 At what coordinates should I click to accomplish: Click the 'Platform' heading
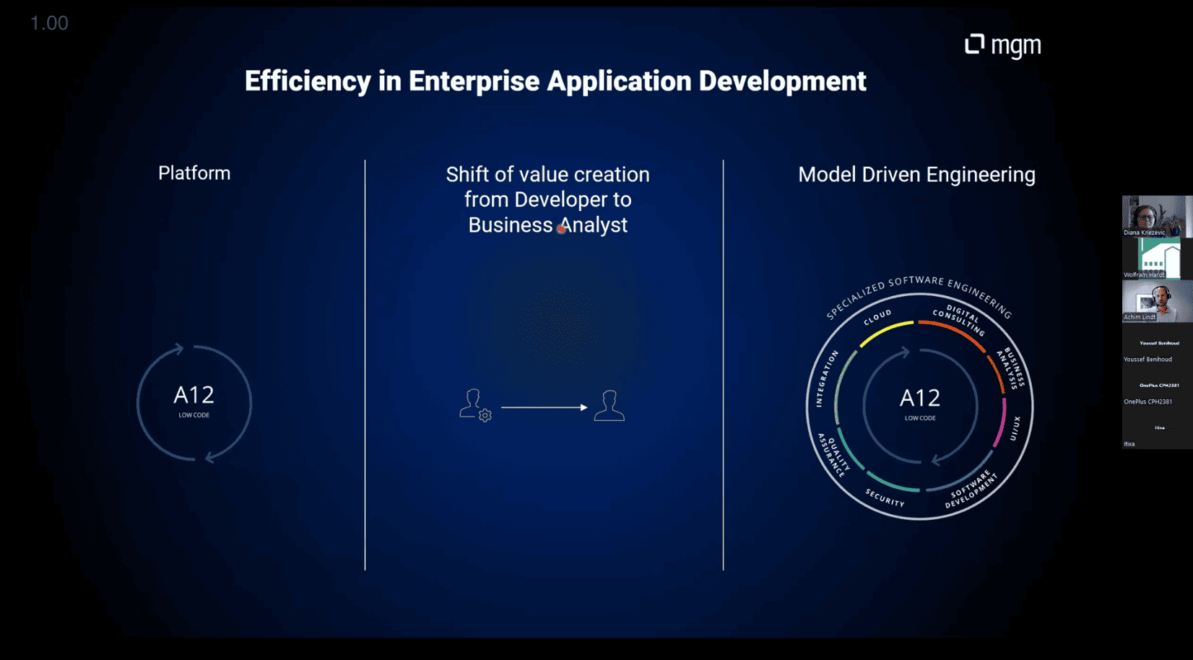194,173
